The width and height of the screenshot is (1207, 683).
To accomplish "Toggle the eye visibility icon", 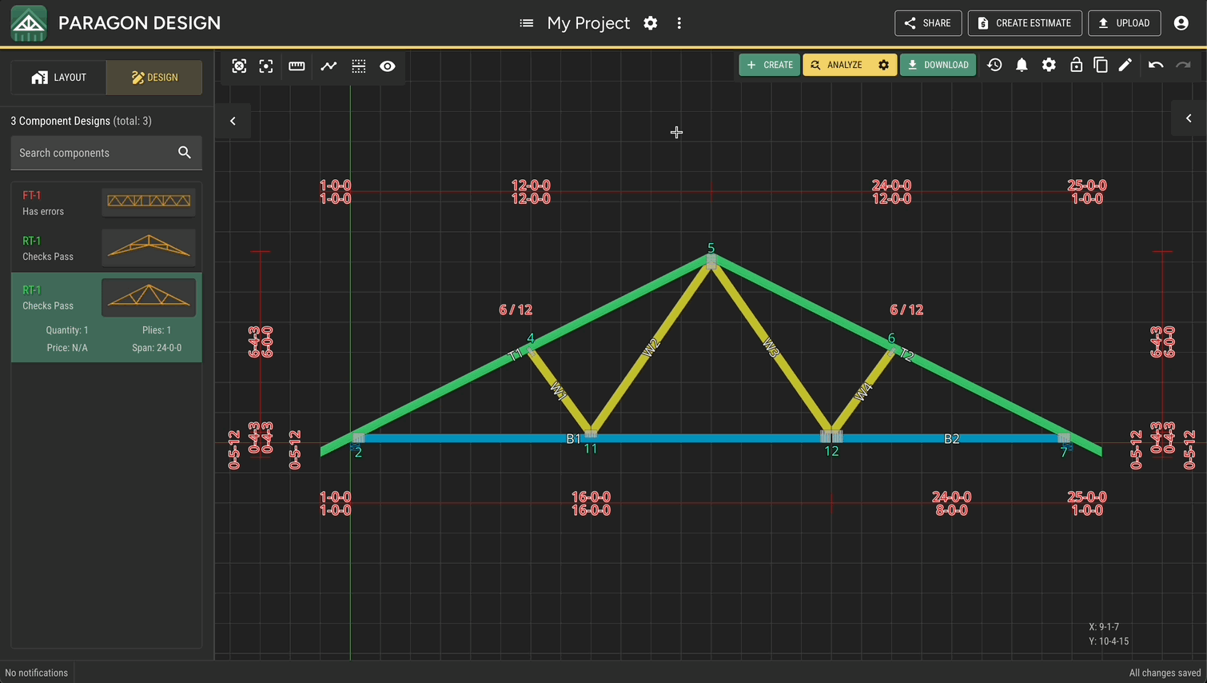I will [388, 66].
